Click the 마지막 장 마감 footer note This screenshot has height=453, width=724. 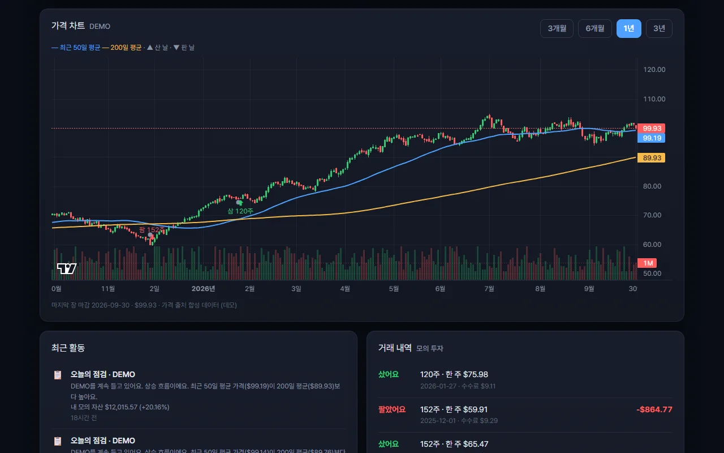pos(144,305)
